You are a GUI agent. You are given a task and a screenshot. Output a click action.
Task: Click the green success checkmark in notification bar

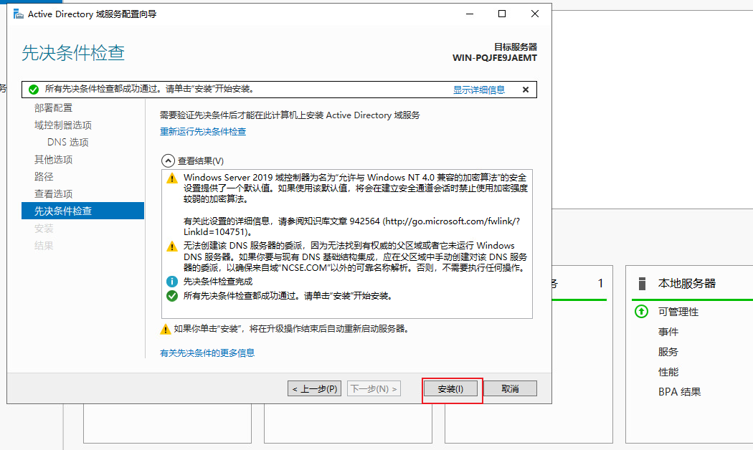(33, 90)
